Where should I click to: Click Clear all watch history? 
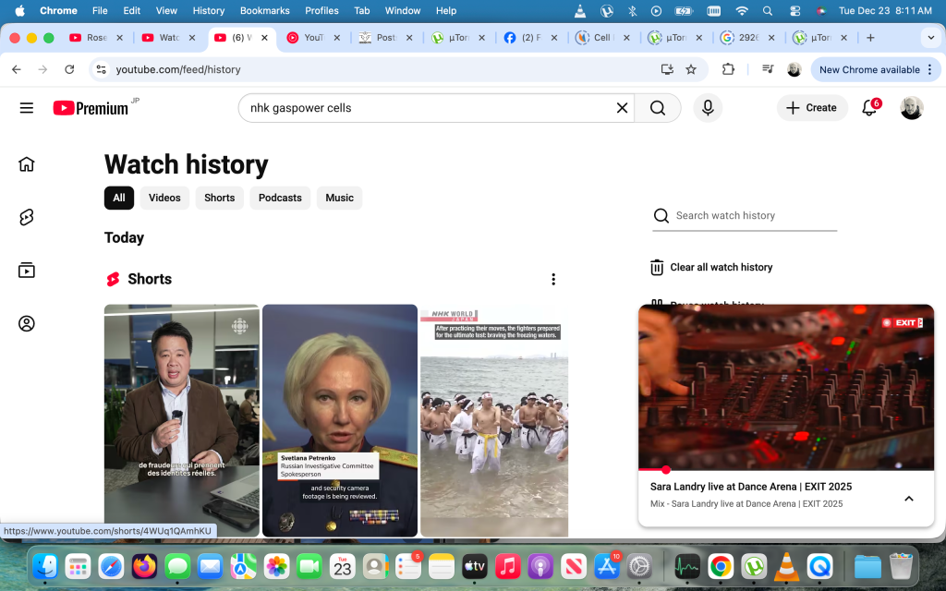point(721,267)
